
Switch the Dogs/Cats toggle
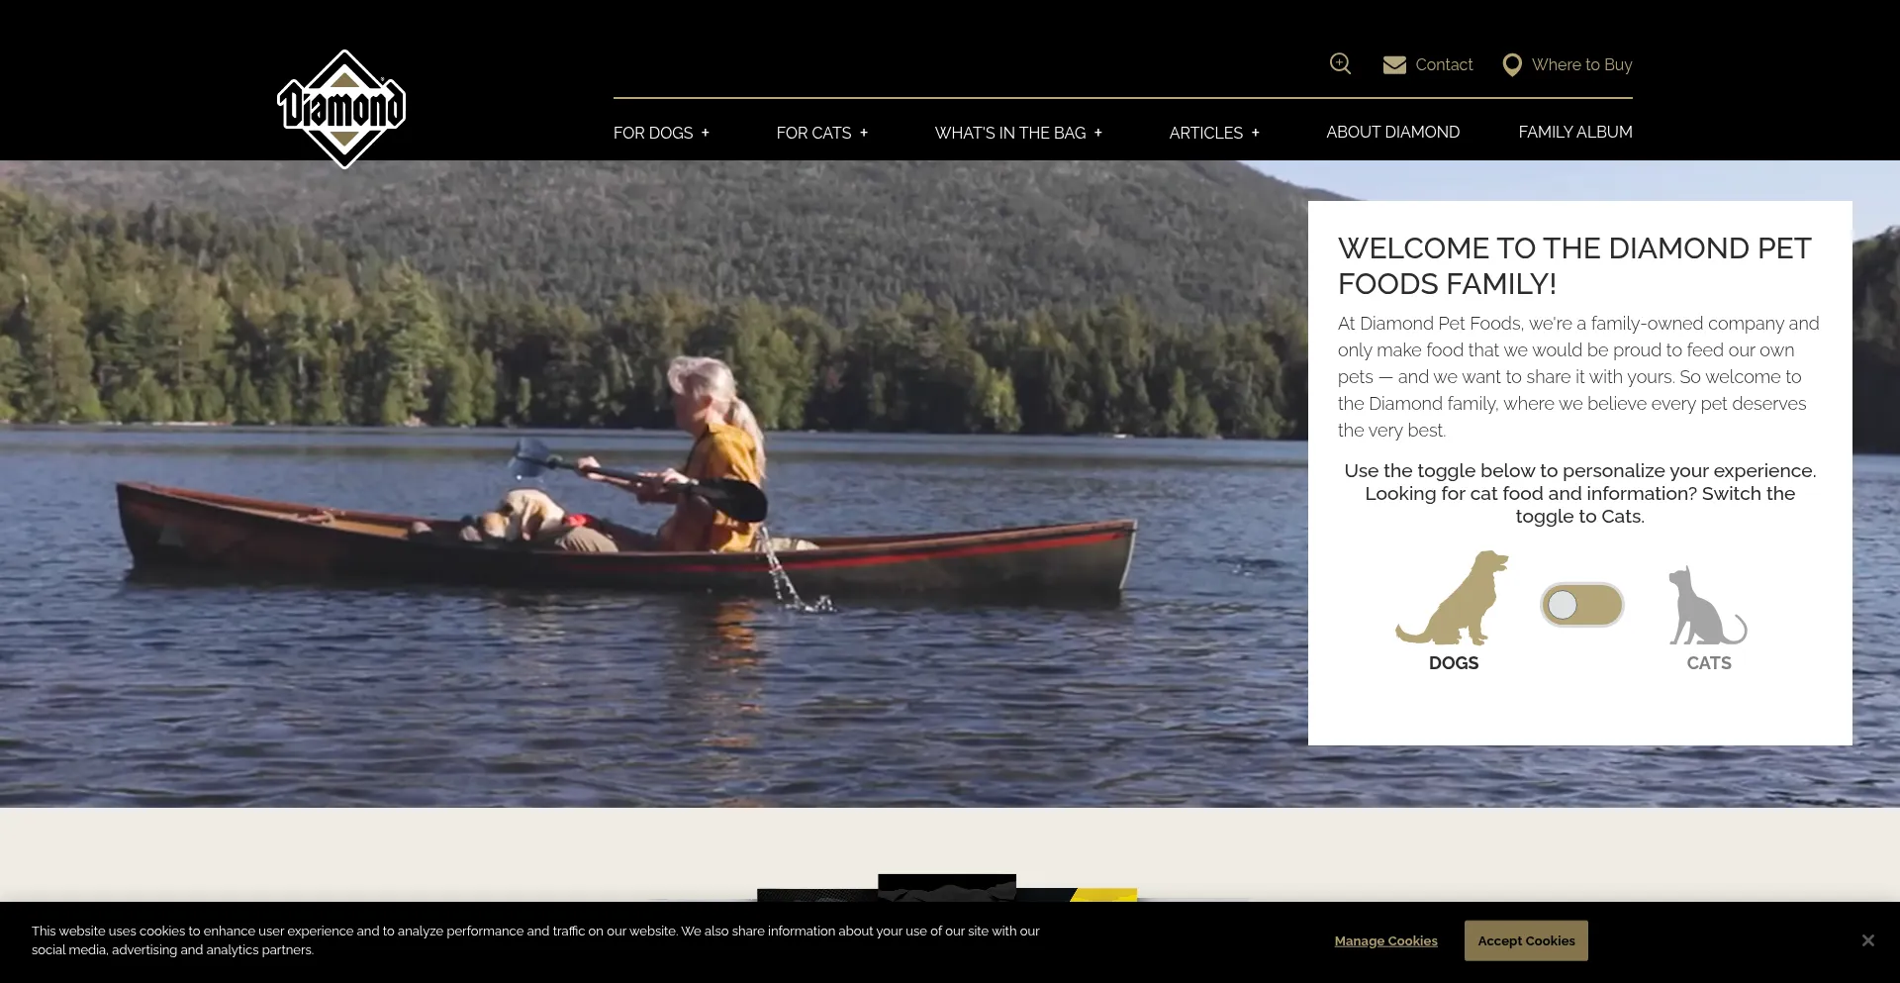click(1581, 605)
